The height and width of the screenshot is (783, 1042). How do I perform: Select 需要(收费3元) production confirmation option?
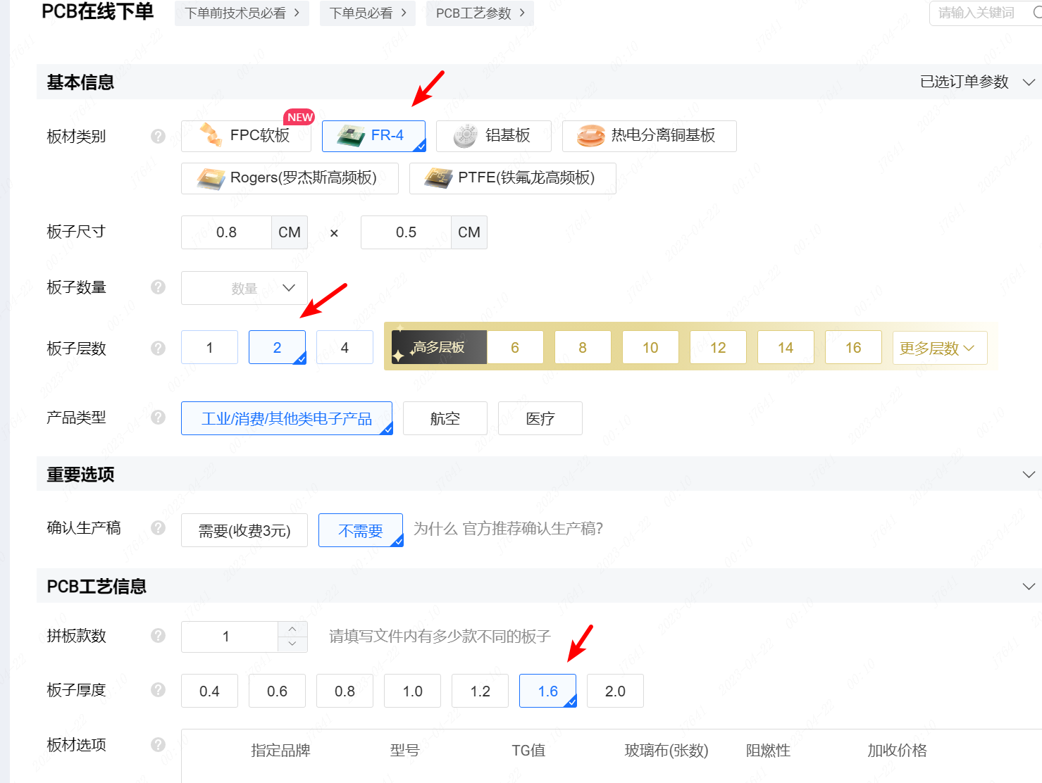click(x=244, y=531)
